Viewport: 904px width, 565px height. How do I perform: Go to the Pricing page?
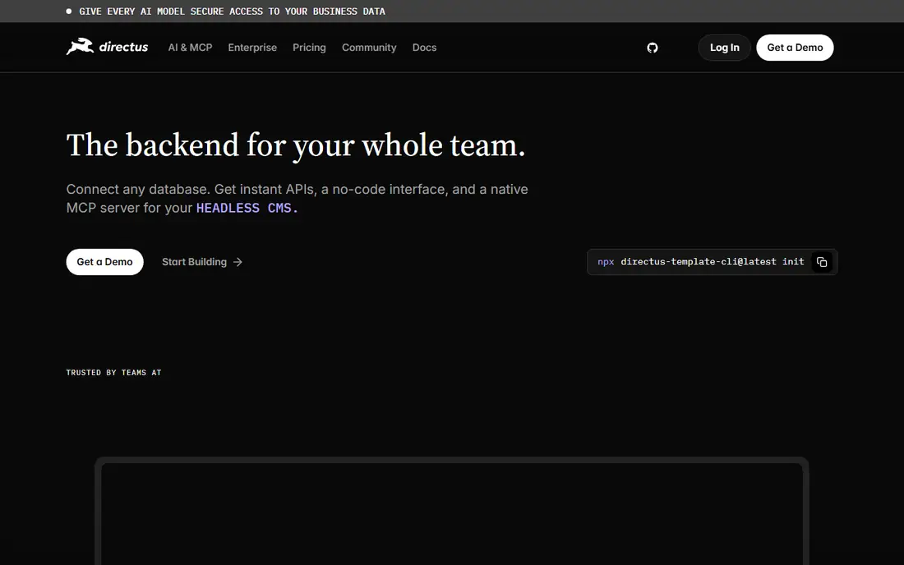(309, 48)
